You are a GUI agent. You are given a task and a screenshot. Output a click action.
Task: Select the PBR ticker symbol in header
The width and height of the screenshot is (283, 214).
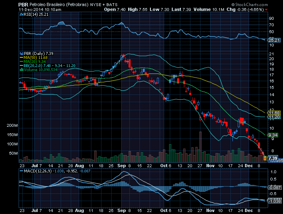coord(23,4)
